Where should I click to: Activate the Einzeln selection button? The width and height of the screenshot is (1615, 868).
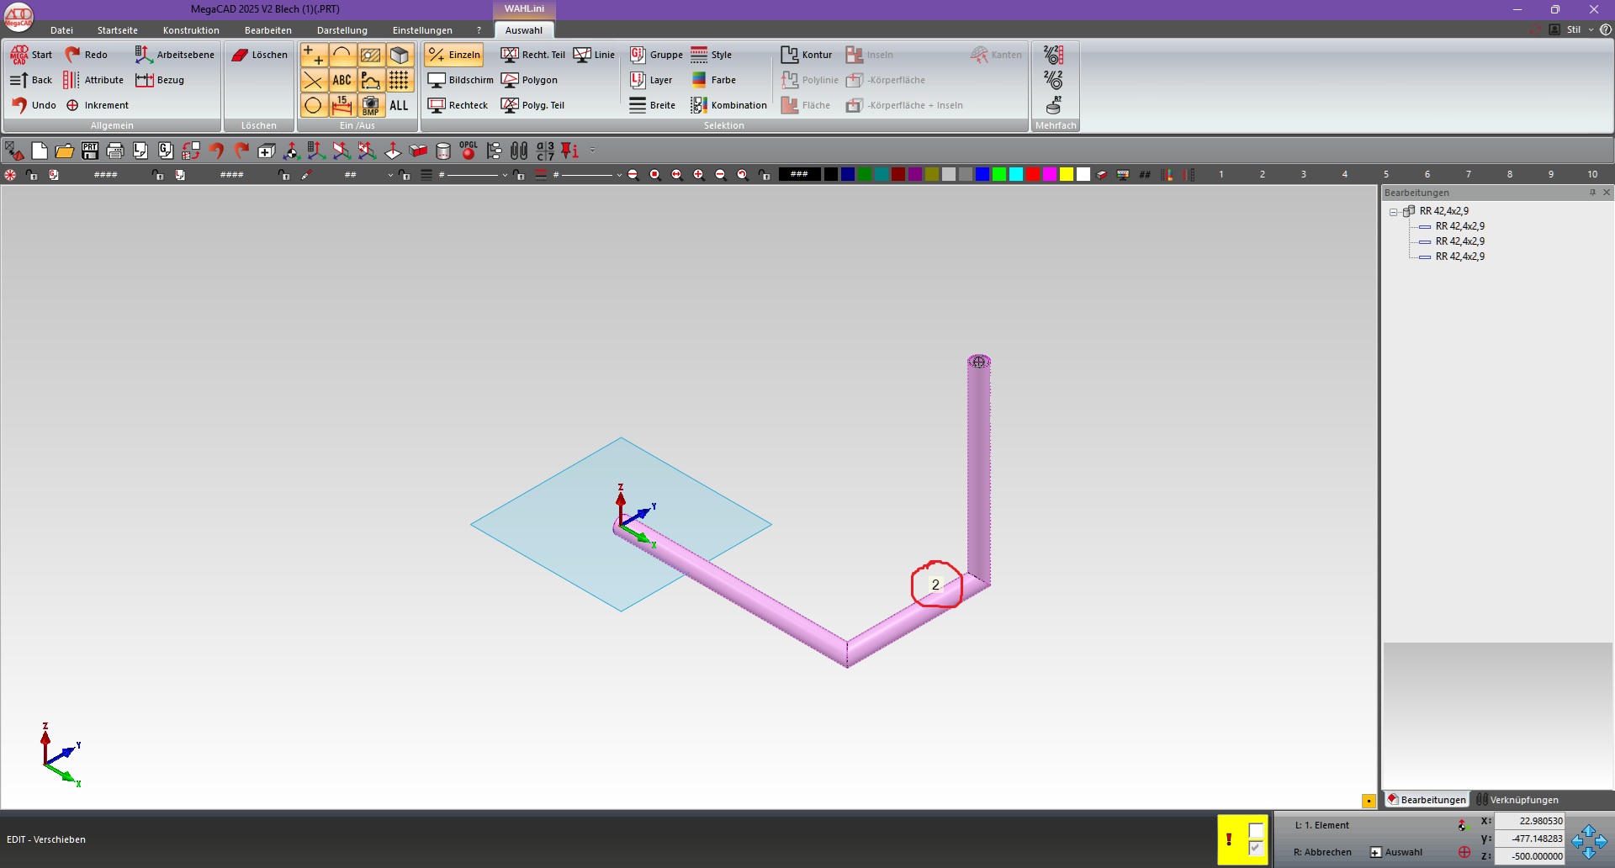[x=454, y=55]
